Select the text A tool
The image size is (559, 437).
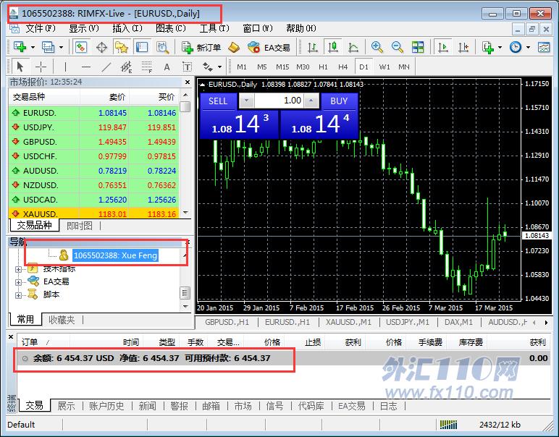(167, 67)
